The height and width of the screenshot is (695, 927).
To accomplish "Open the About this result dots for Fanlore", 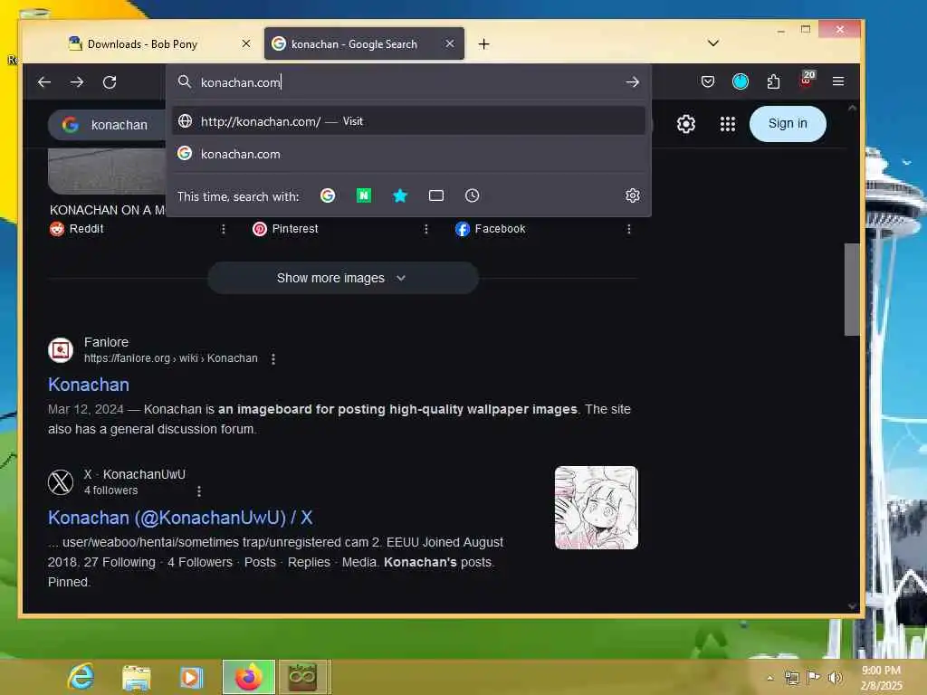I will [x=272, y=358].
